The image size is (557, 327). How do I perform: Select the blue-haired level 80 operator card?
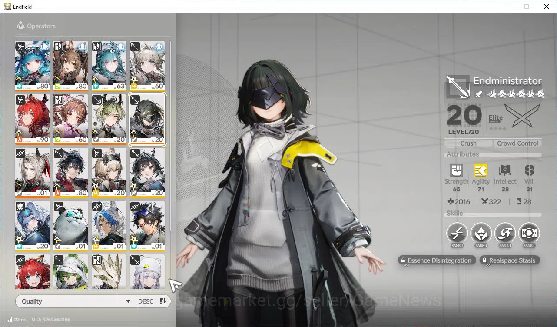pos(33,66)
